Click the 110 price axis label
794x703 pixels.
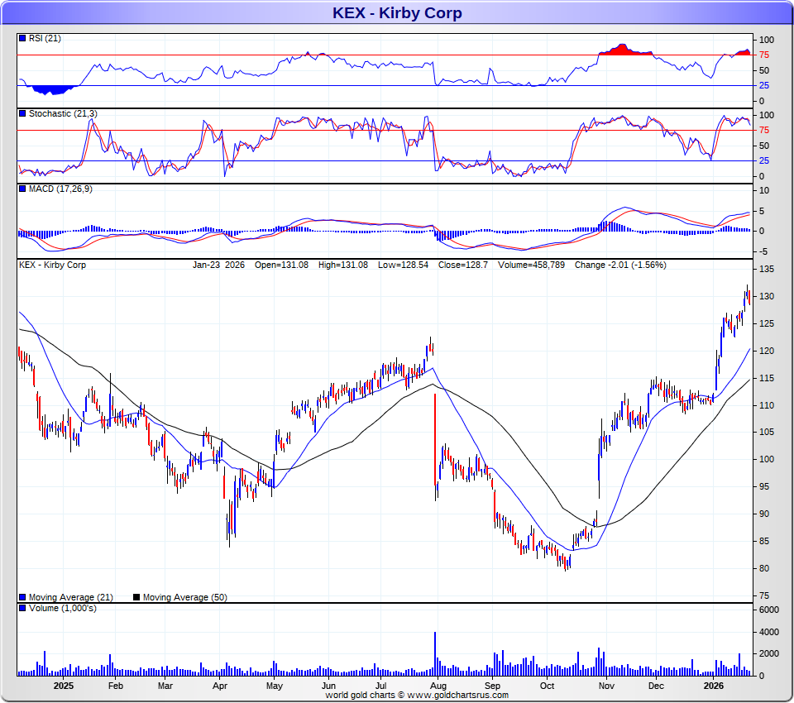point(767,406)
